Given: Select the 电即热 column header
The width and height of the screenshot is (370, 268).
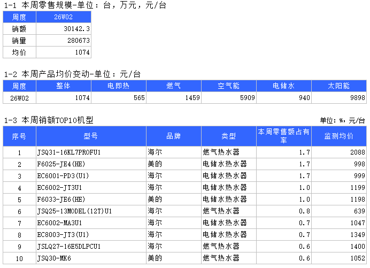Looking at the screenshot, I should click(118, 86).
